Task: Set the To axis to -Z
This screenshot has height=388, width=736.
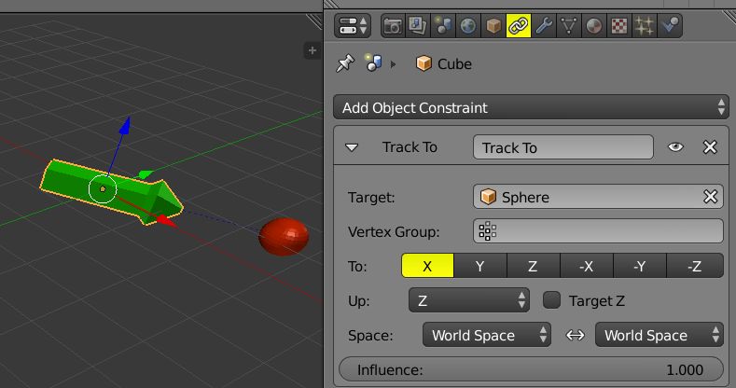Action: click(695, 266)
